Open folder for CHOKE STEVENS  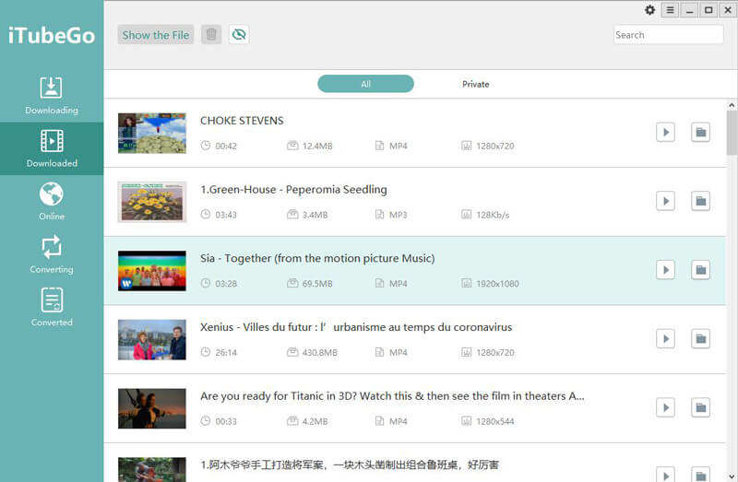pyautogui.click(x=701, y=132)
